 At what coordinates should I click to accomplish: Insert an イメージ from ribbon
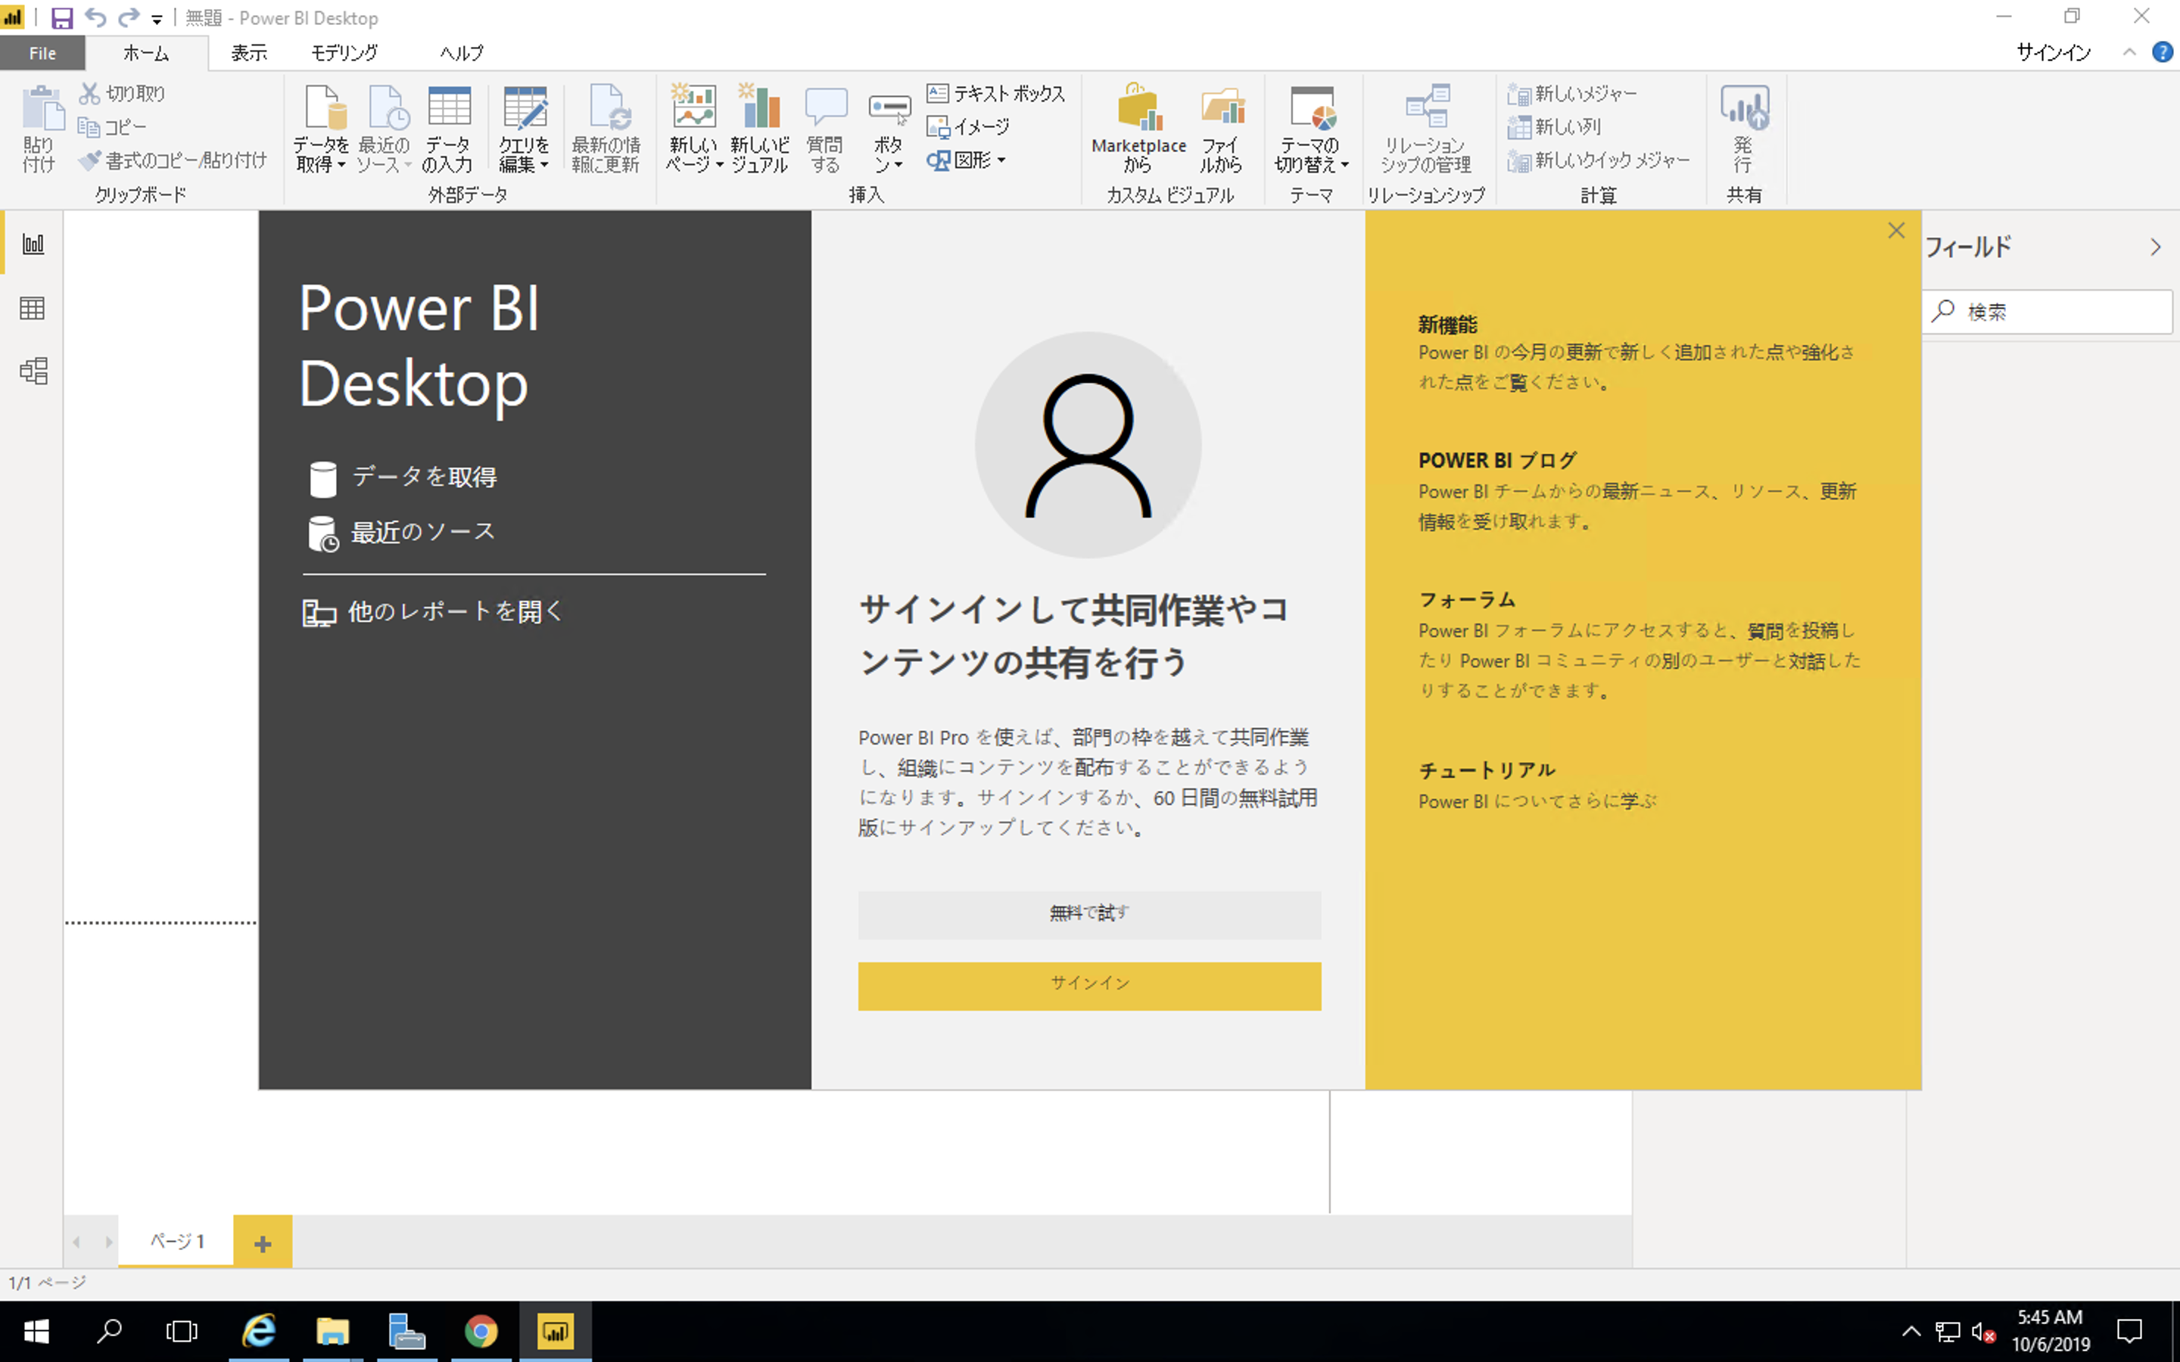pos(970,127)
